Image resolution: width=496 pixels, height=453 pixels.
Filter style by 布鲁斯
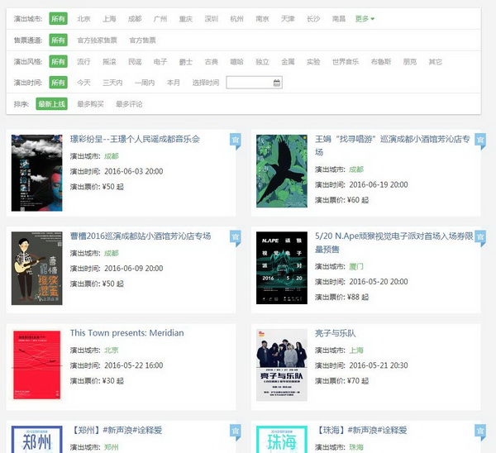point(381,61)
